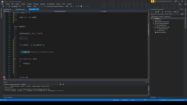The height and width of the screenshot is (105, 187).
Task: Collapse the source files folder
Action: click(153, 27)
